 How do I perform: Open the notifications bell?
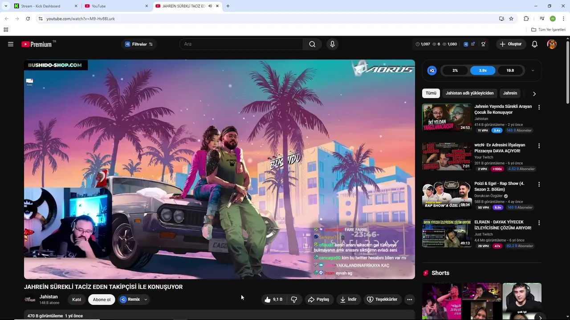(535, 44)
